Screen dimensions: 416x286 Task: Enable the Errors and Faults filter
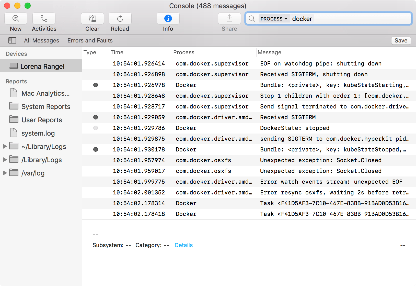(x=90, y=40)
